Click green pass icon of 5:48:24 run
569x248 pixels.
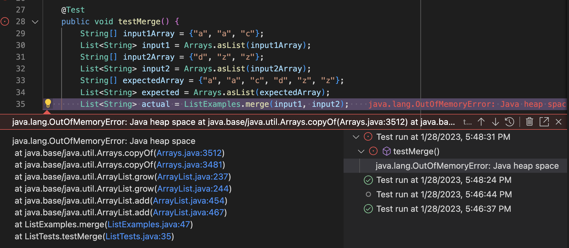tap(368, 180)
